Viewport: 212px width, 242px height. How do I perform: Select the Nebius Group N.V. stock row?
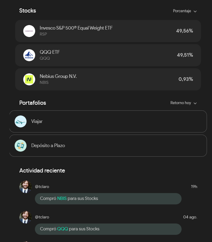pos(108,79)
